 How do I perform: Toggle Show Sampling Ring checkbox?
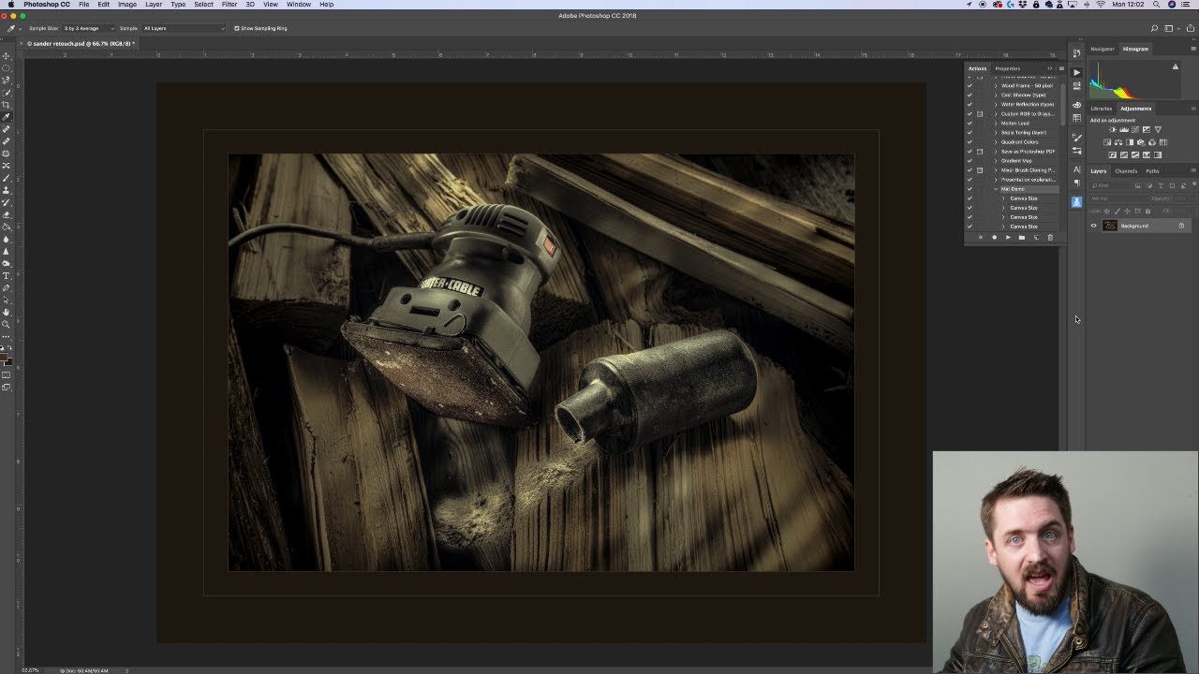click(x=236, y=28)
